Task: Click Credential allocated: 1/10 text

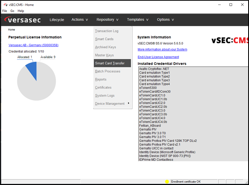Action: 26,51
